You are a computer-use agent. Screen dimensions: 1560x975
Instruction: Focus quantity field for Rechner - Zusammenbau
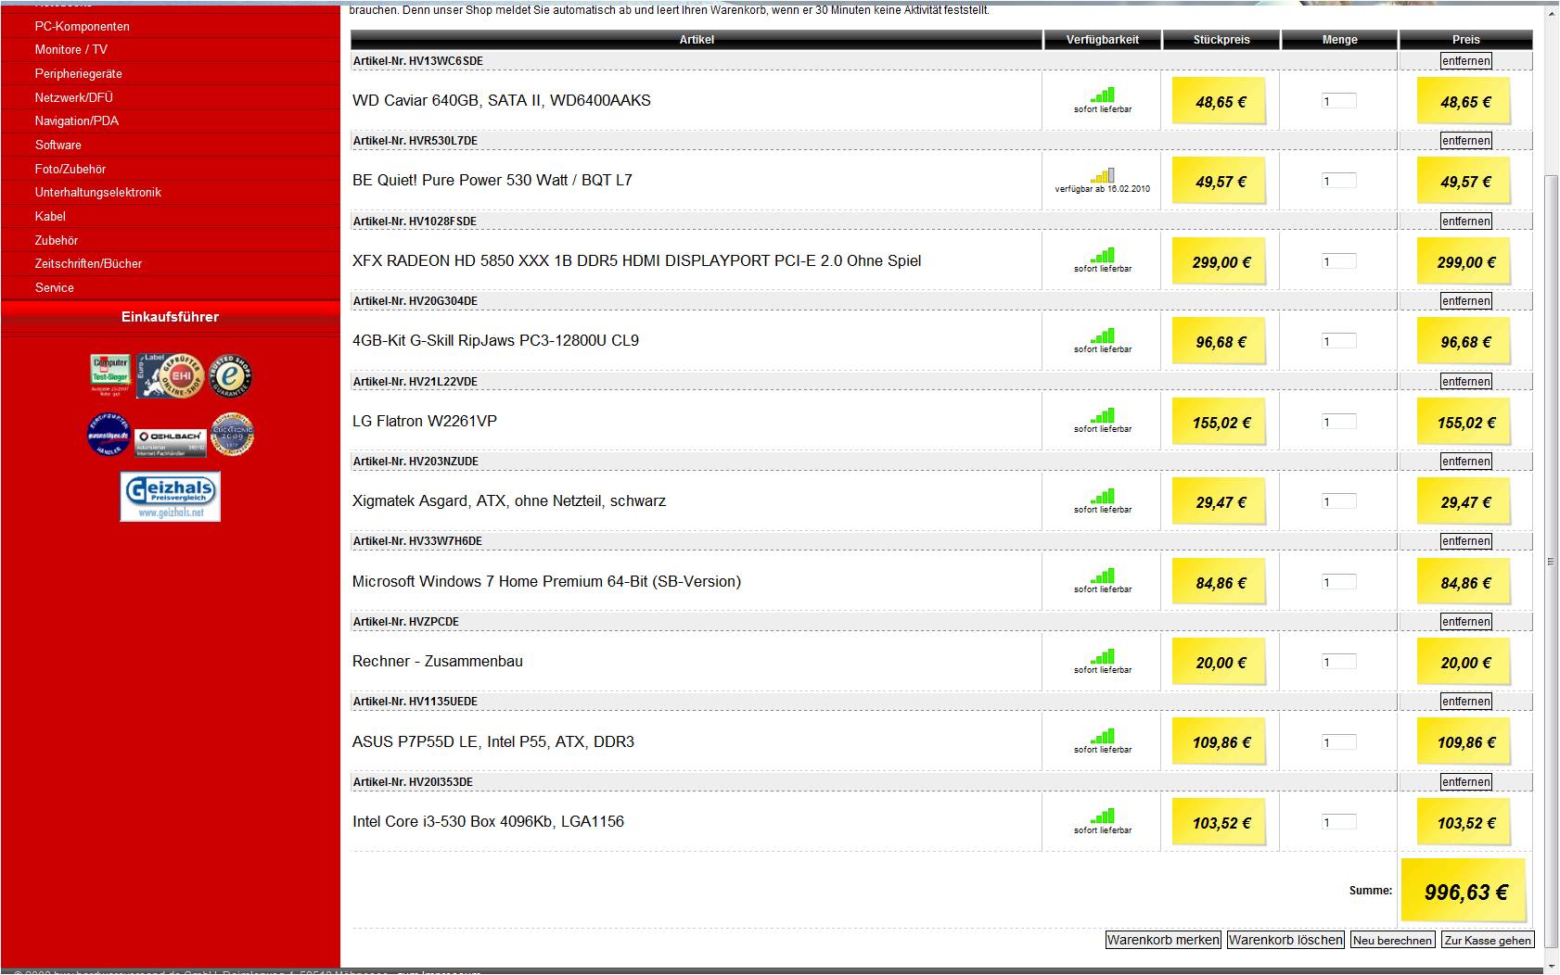(x=1339, y=662)
